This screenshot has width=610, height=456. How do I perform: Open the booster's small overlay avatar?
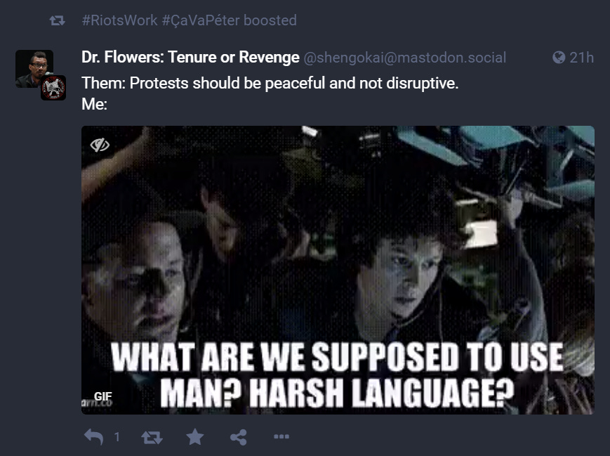(x=53, y=88)
